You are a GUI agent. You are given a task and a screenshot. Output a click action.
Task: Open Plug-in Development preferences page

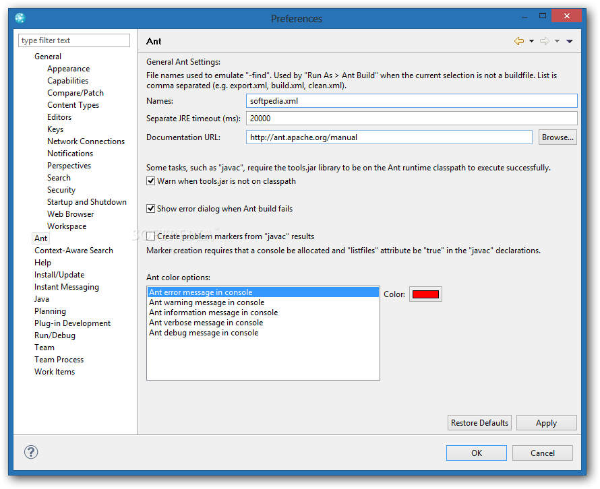point(72,323)
